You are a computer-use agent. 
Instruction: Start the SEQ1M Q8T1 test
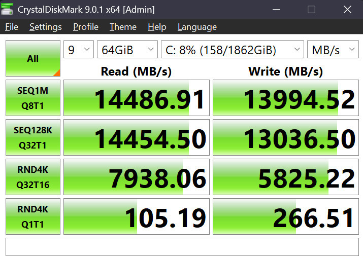pyautogui.click(x=33, y=99)
